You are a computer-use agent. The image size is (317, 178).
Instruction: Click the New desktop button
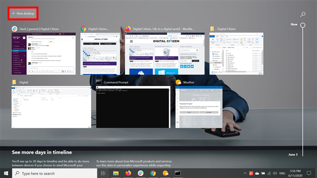[23, 14]
